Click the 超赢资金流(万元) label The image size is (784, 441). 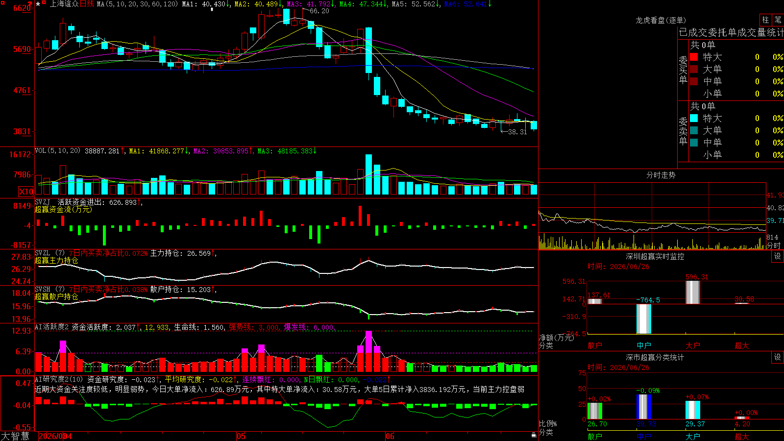(63, 209)
